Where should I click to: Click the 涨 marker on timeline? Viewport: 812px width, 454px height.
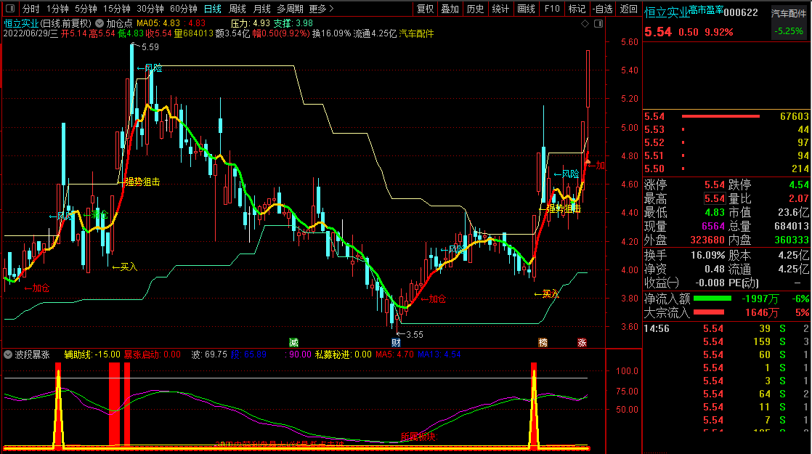[x=582, y=342]
